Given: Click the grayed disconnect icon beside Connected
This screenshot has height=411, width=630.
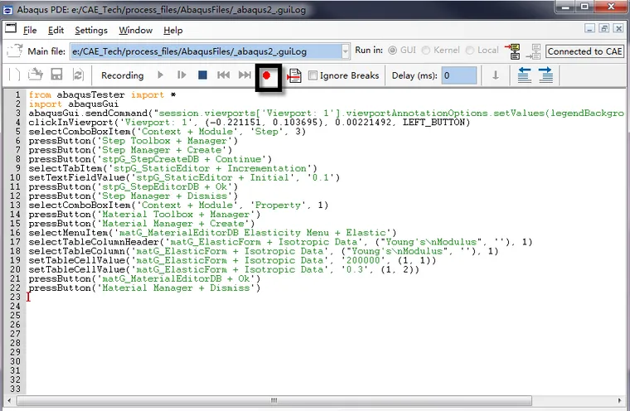Looking at the screenshot, I should [x=533, y=51].
